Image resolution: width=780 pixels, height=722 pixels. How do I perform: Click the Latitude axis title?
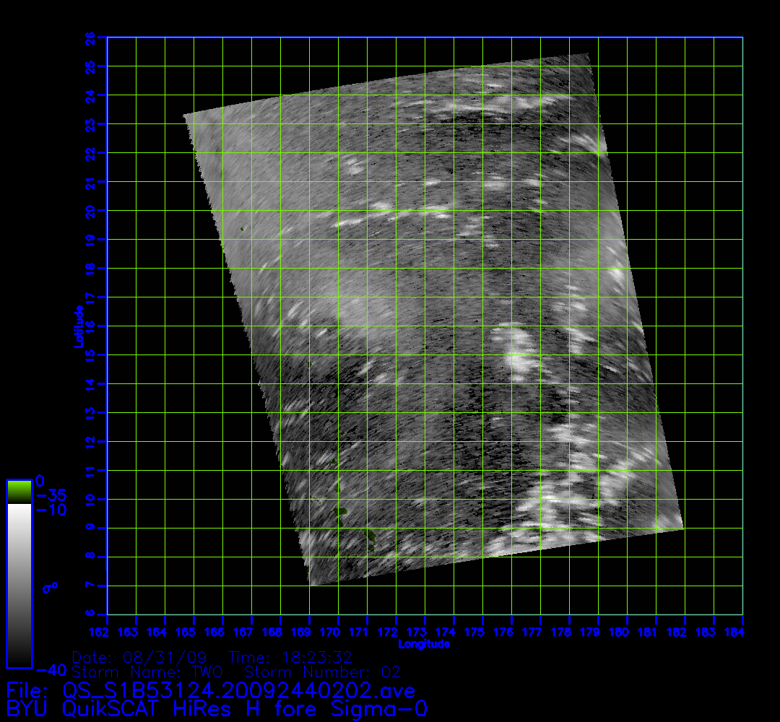click(77, 326)
